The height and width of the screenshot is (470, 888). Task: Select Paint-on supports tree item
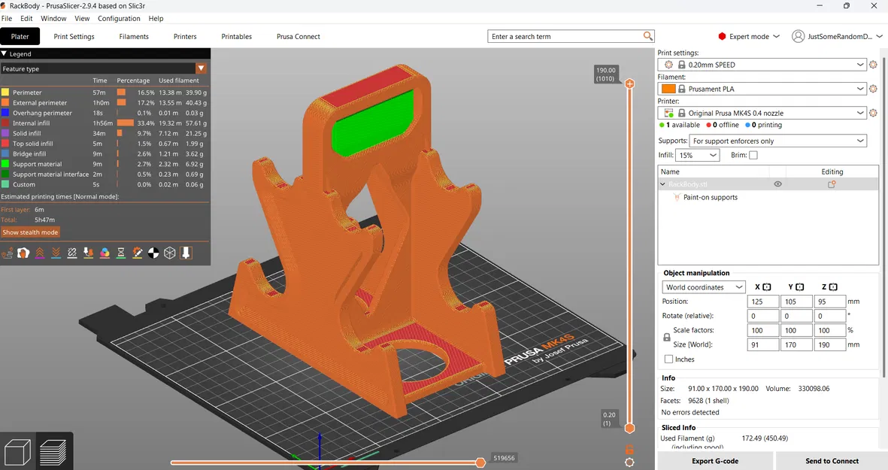[710, 197]
